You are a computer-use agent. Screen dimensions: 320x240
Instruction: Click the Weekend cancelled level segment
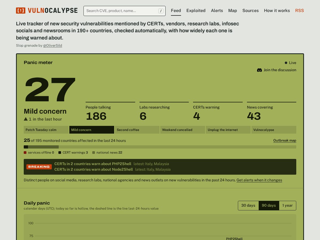tap(183, 130)
